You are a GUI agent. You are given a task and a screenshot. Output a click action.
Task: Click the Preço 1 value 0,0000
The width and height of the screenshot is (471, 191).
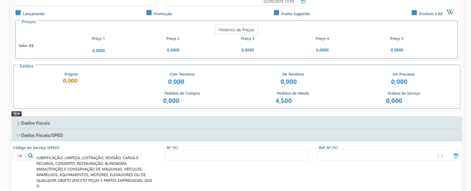[98, 51]
